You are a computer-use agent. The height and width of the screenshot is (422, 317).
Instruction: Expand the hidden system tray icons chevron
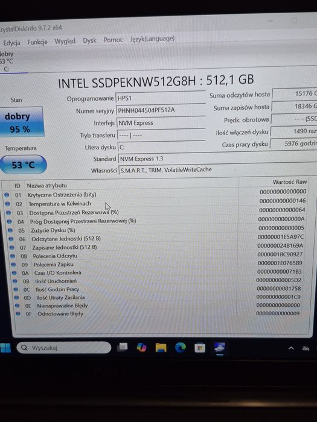pos(291,348)
